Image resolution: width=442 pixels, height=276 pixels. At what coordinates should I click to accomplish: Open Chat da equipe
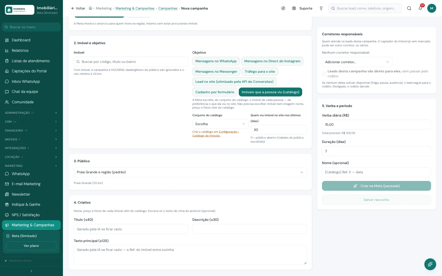pos(31,92)
